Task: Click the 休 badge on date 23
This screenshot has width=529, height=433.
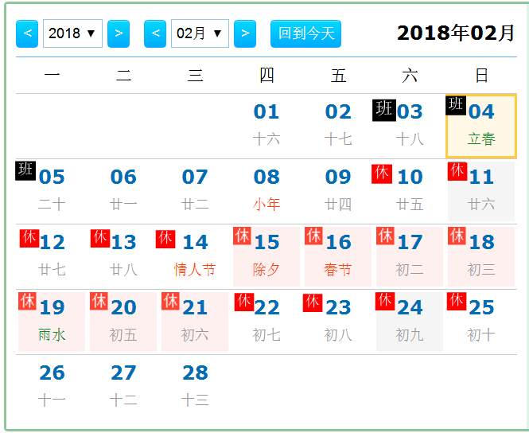Action: 313,302
